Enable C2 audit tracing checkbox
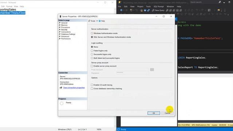 point(92,85)
